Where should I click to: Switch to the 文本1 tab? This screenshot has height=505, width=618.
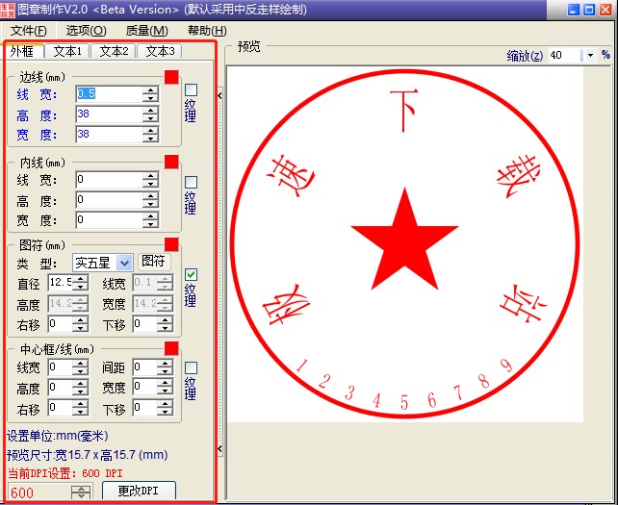point(67,52)
